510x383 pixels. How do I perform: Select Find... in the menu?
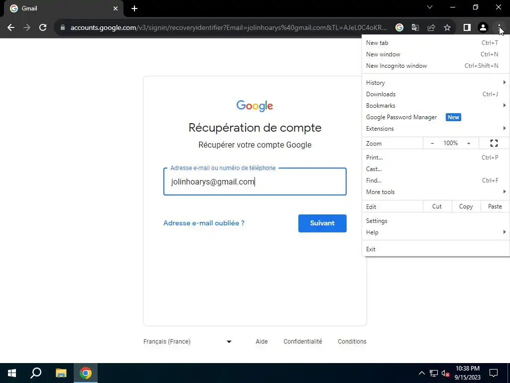click(435, 180)
